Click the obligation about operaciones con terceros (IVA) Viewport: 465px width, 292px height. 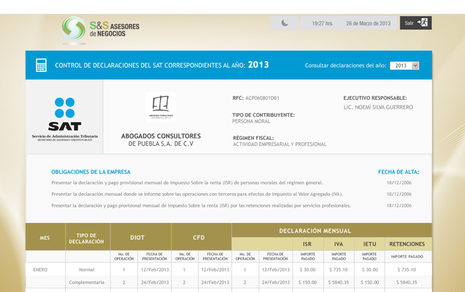(197, 194)
